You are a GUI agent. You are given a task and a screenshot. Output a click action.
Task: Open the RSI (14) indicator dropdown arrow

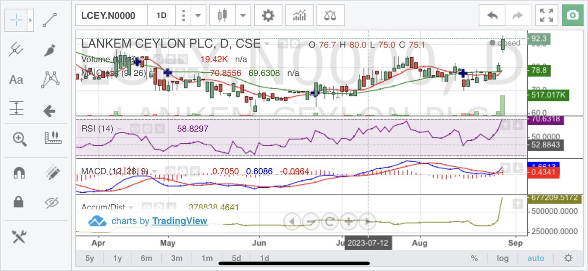pyautogui.click(x=120, y=129)
